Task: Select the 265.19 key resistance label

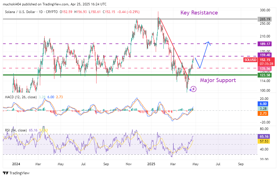Action: click(264, 19)
